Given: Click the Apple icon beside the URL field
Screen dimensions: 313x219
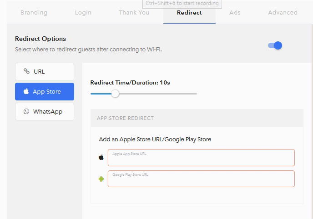Looking at the screenshot, I should [101, 158].
